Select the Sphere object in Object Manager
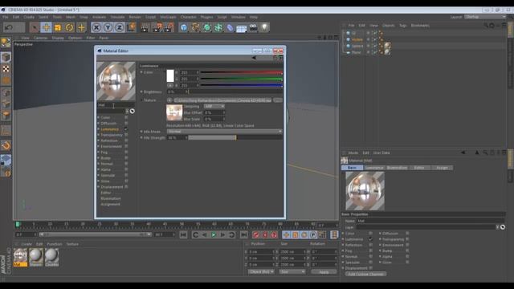Viewport: 514px width, 289px height. pos(357,46)
